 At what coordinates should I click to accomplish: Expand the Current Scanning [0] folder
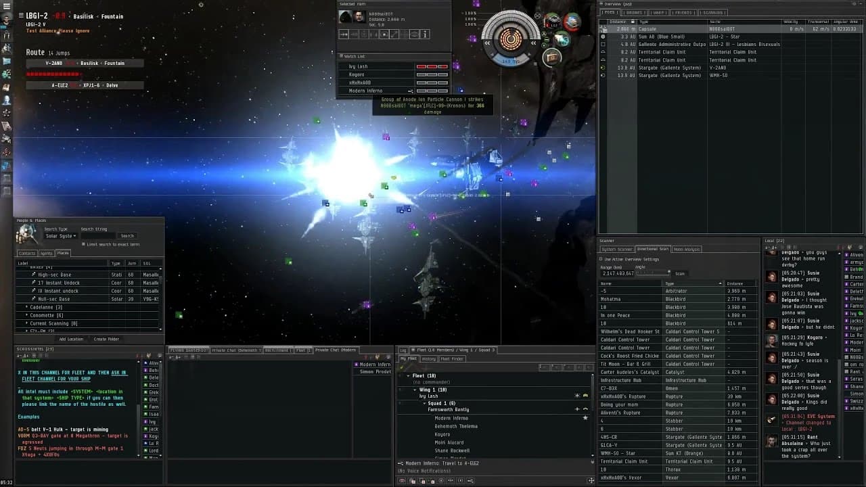27,323
